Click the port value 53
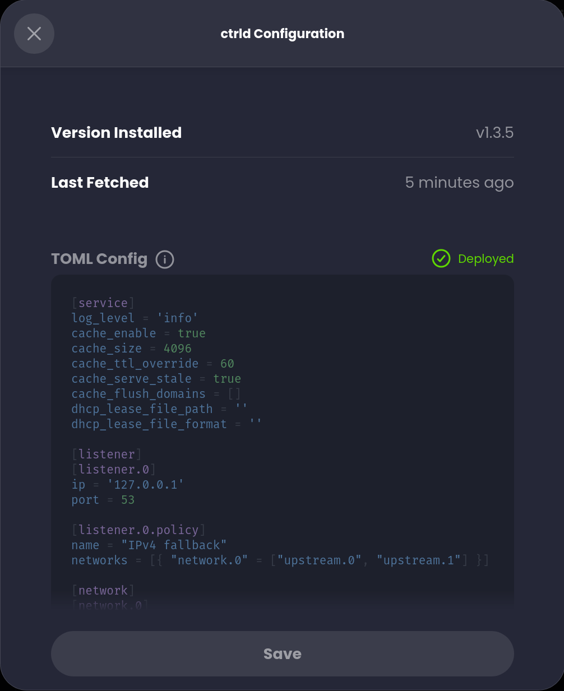Viewport: 564px width, 691px height. tap(128, 500)
